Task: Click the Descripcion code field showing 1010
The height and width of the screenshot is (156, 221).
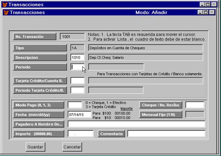Action: point(78,57)
